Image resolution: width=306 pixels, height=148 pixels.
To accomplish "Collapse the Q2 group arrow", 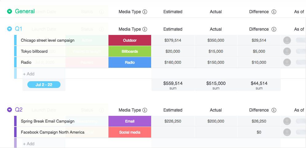I will click(10, 110).
